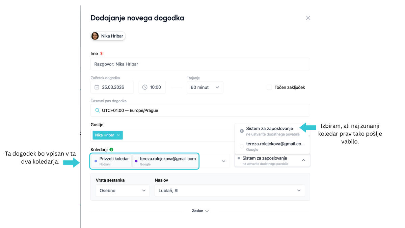Enable the Točen zaključek checkbox
The height and width of the screenshot is (228, 405).
269,87
